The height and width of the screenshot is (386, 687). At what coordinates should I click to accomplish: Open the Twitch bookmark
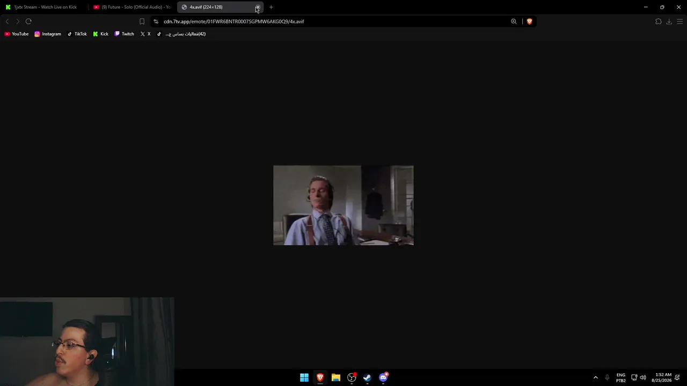pos(124,34)
